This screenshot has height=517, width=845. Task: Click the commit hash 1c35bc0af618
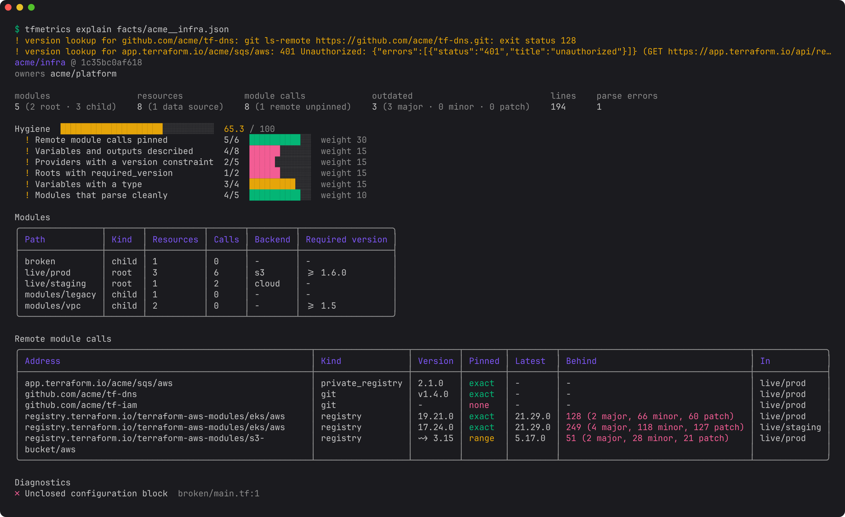(x=111, y=62)
